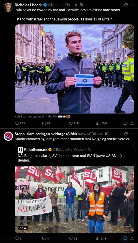The width and height of the screenshot is (138, 243).
Task: Repost the SIAN tweet with 4 reposts
Action: 45,238
